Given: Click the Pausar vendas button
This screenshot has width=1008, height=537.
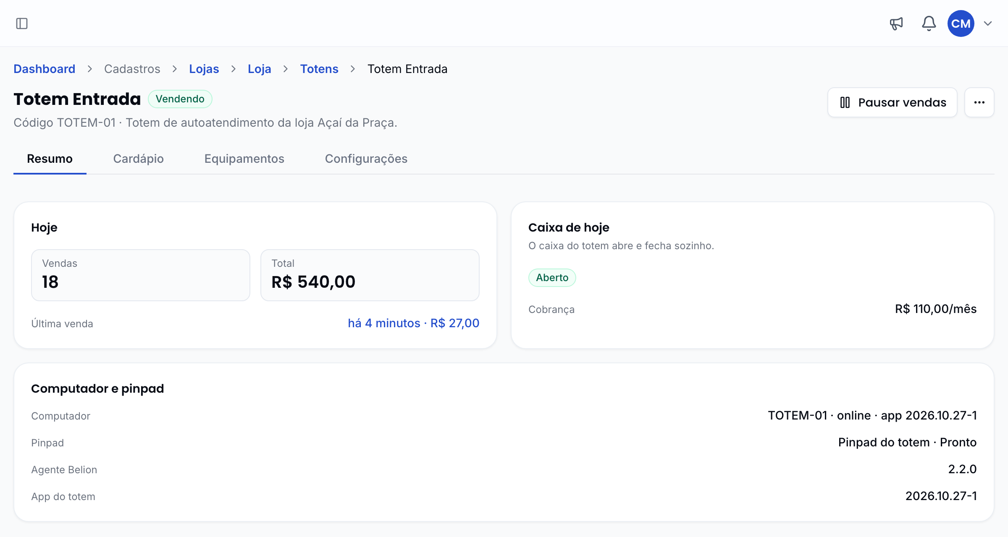Looking at the screenshot, I should (x=892, y=102).
